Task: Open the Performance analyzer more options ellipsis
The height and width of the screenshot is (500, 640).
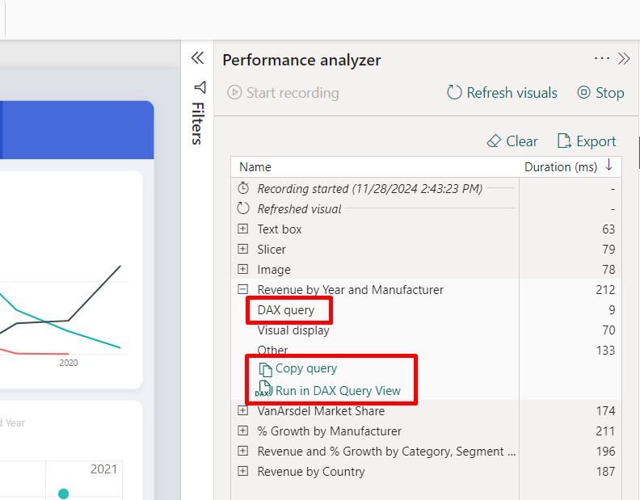Action: 601,58
